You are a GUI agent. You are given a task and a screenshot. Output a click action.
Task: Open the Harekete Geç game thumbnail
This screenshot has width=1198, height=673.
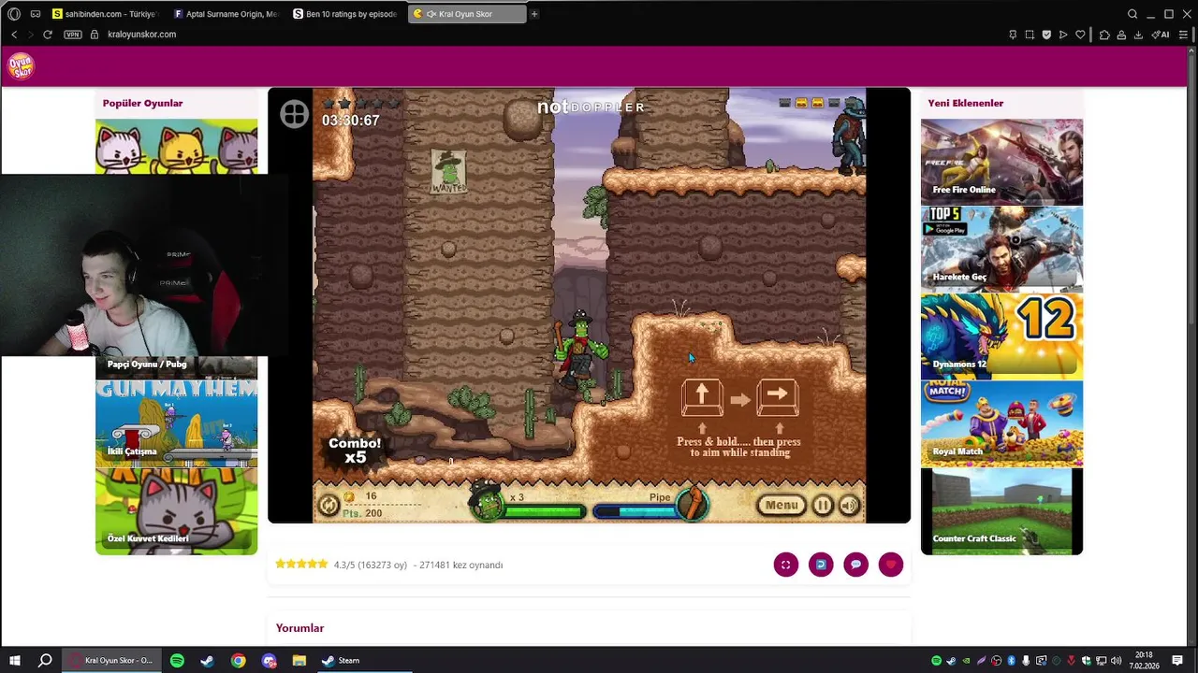1001,249
